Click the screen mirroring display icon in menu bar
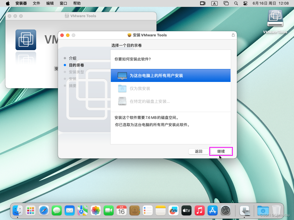The height and width of the screenshot is (220, 294). point(203,3)
